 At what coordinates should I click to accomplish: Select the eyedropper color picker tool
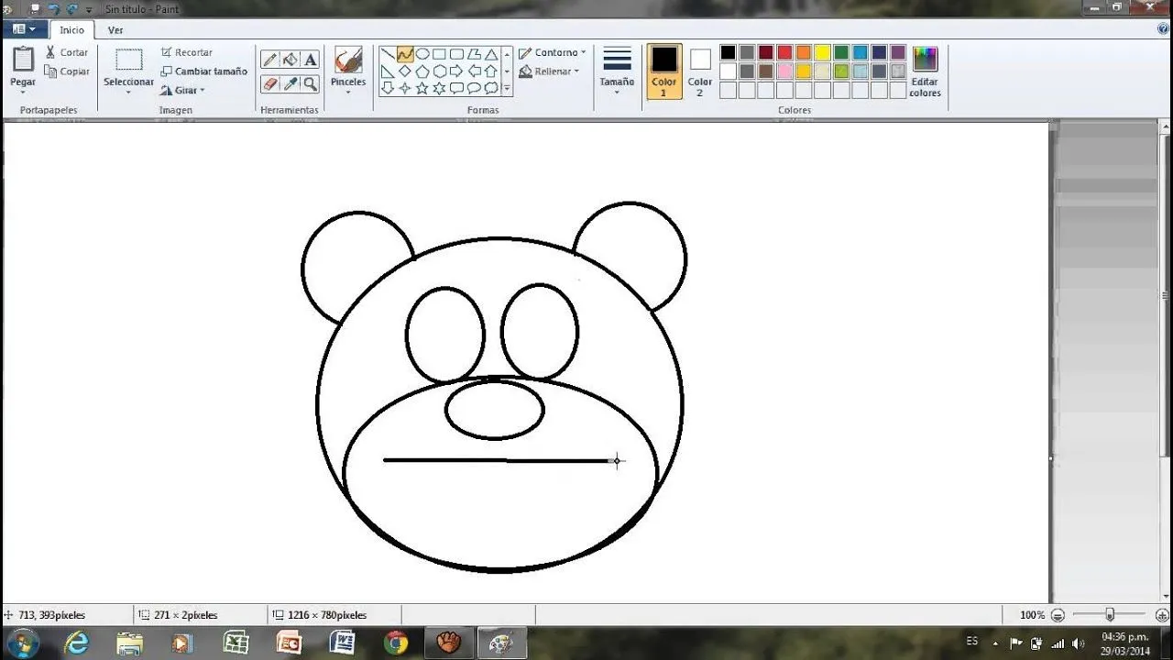pos(290,83)
